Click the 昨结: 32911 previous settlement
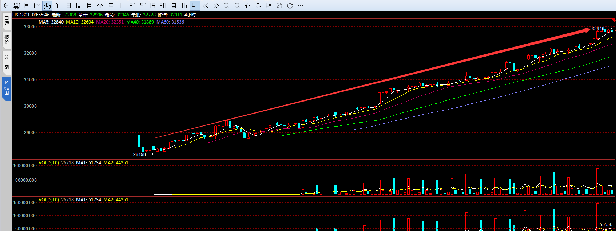The image size is (616, 231). click(170, 15)
